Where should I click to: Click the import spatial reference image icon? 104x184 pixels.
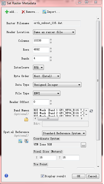20,141
